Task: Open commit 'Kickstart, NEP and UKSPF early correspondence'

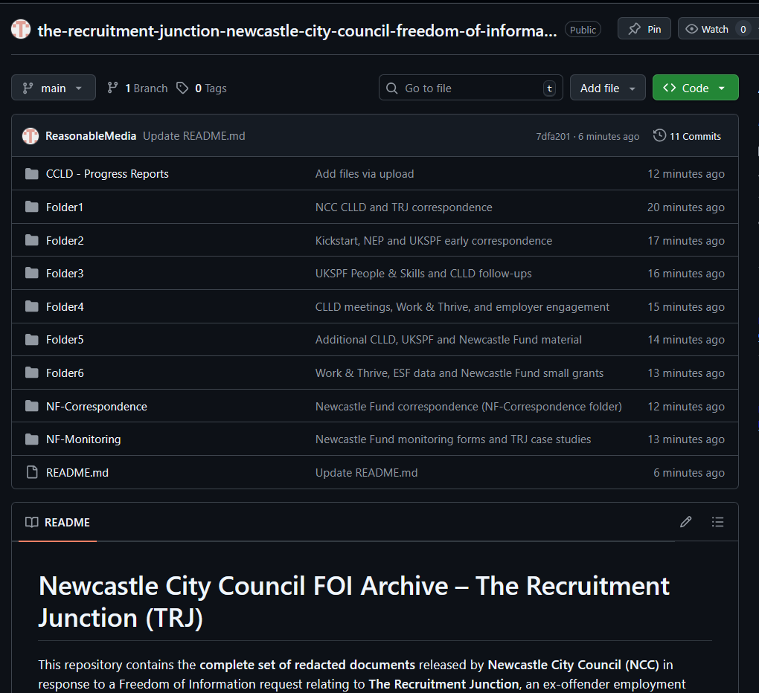Action: 434,240
